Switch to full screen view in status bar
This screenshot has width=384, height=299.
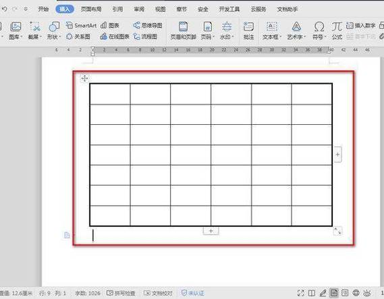(300, 293)
